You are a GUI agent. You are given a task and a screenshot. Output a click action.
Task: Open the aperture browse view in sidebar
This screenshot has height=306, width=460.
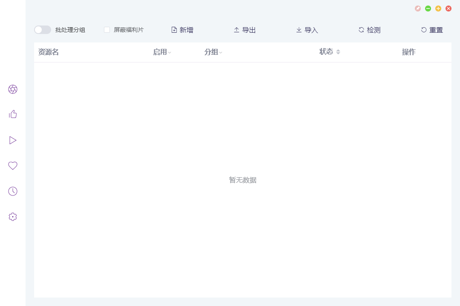pos(13,89)
